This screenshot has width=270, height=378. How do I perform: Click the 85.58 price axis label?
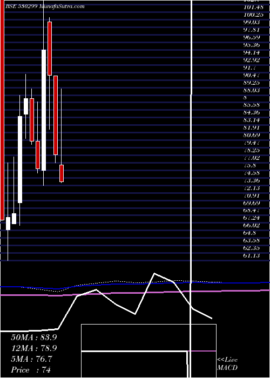click(x=252, y=105)
